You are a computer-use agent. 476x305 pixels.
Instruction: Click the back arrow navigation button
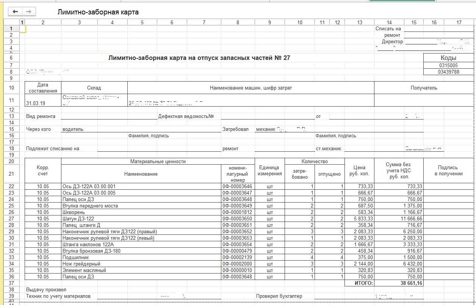(x=15, y=12)
